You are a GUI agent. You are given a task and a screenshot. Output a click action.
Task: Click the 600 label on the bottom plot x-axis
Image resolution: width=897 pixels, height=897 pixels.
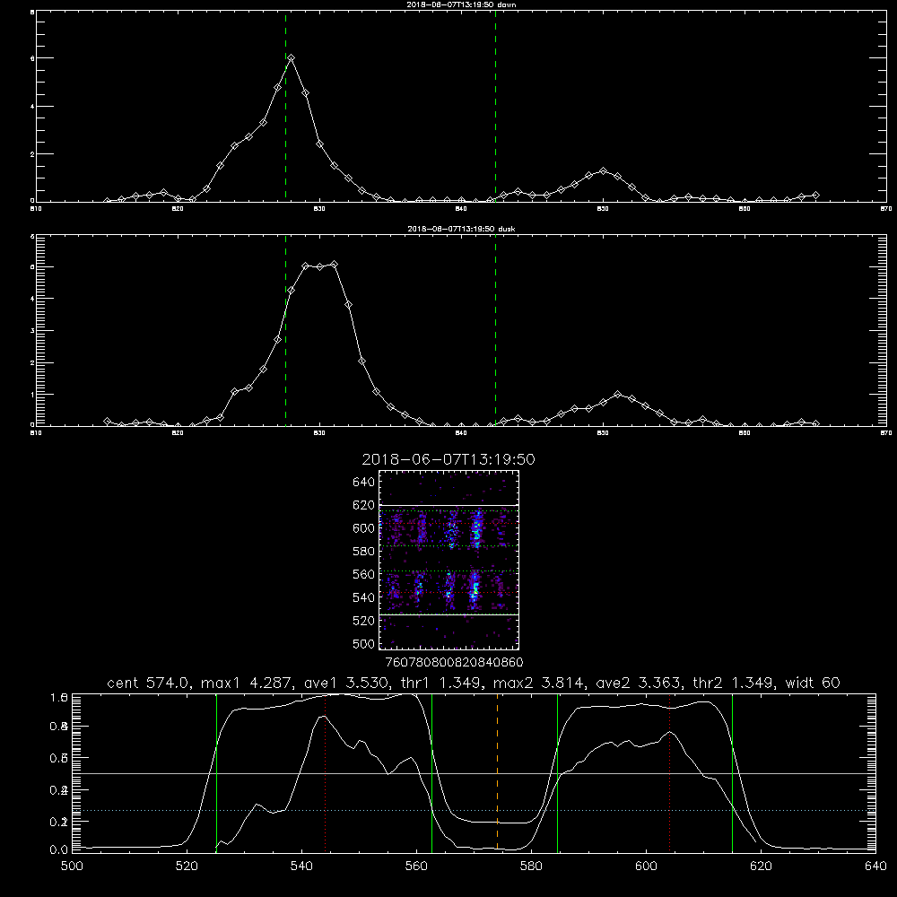646,867
